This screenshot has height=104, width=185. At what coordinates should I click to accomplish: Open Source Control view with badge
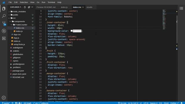(4, 23)
